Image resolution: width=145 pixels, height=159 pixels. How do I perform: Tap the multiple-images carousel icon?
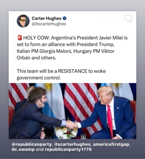coord(129,18)
